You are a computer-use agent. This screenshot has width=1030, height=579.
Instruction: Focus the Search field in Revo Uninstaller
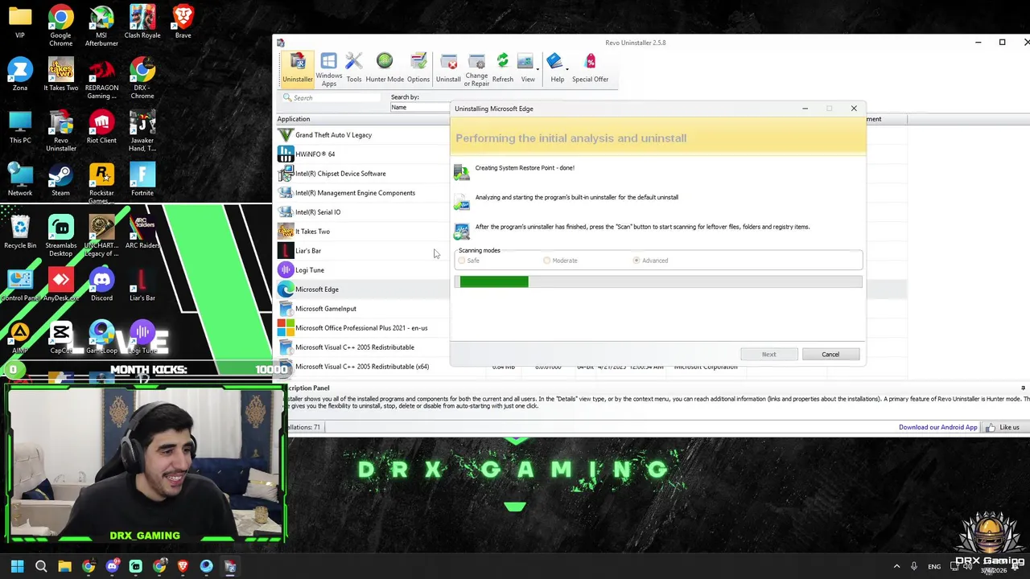click(336, 97)
